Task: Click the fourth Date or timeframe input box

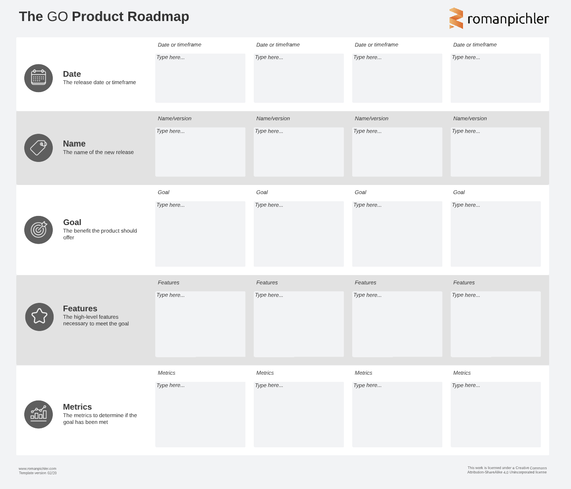Action: click(x=496, y=78)
